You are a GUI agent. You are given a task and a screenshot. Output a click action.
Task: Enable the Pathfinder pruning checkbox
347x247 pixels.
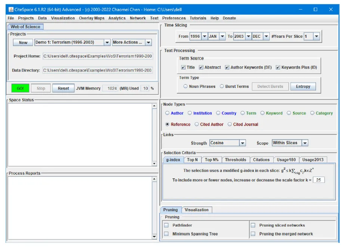pyautogui.click(x=166, y=225)
